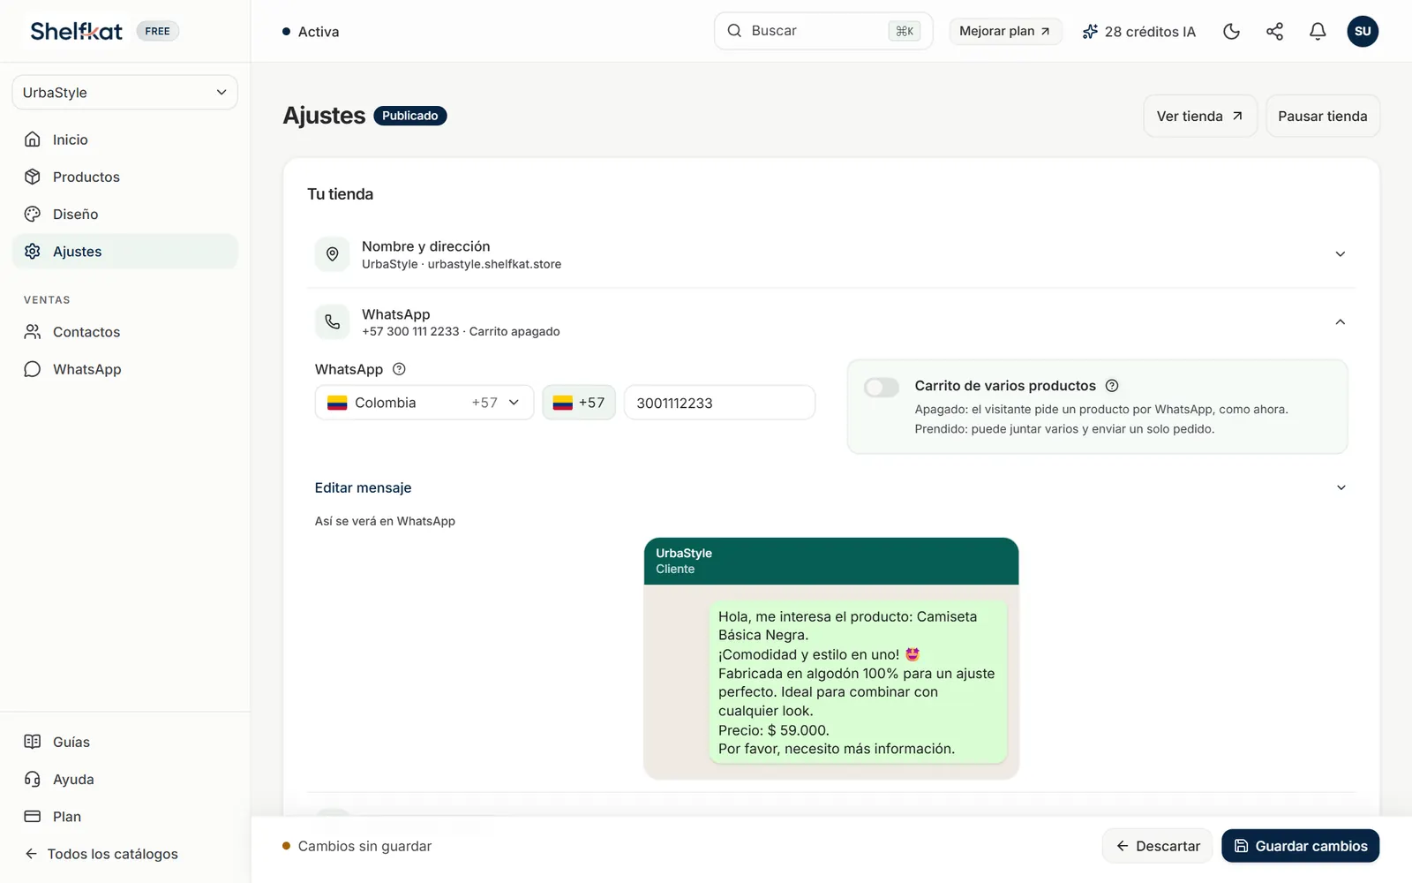Click the Publicado status badge
Screen dimensions: 1412x883
[410, 116]
